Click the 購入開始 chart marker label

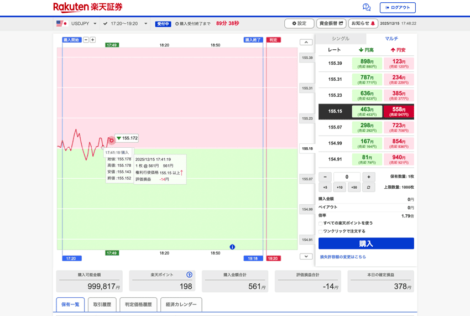click(x=72, y=40)
